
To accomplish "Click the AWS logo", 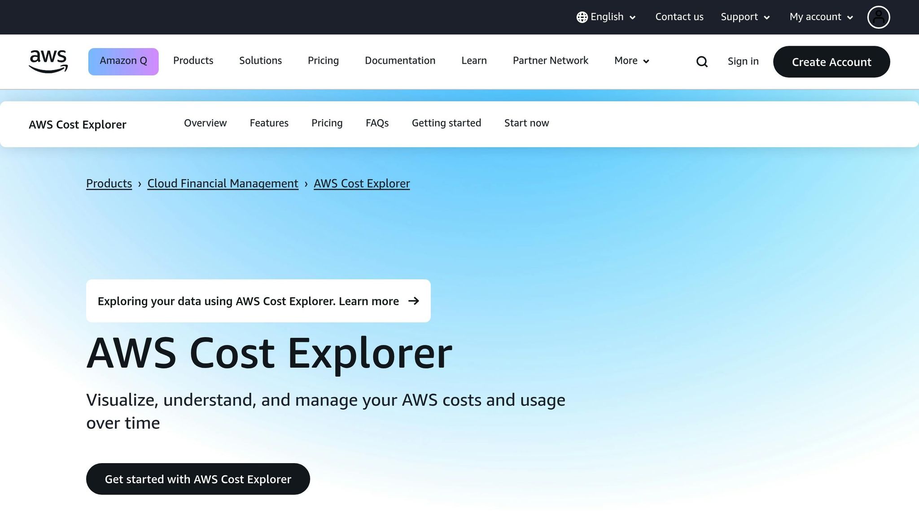I will pyautogui.click(x=48, y=61).
